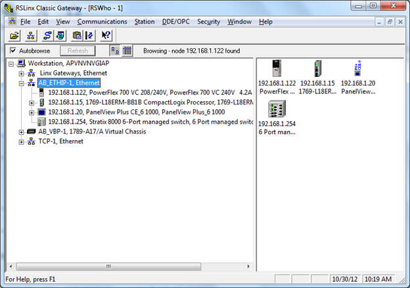The height and width of the screenshot is (288, 410).
Task: Click the horizontal scrollbar left arrow
Action: (11, 266)
